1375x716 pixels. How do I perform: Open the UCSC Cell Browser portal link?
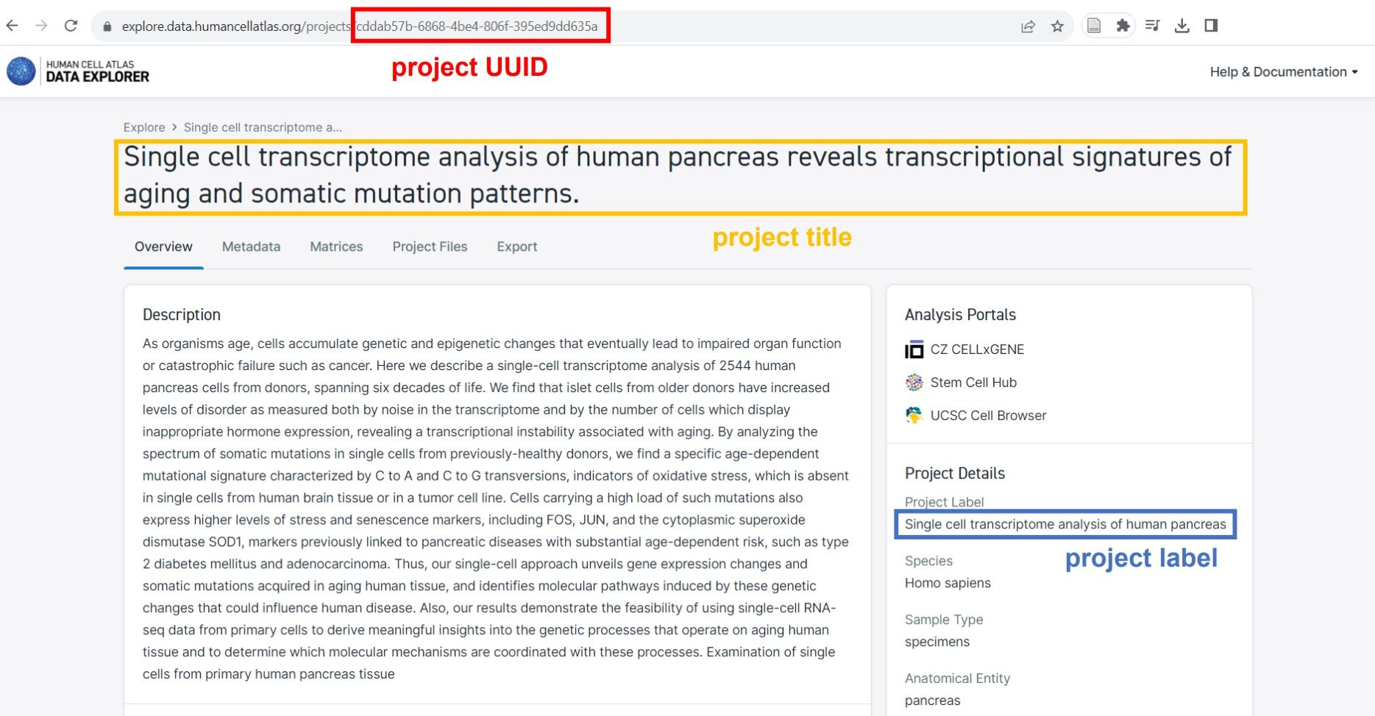tap(976, 416)
